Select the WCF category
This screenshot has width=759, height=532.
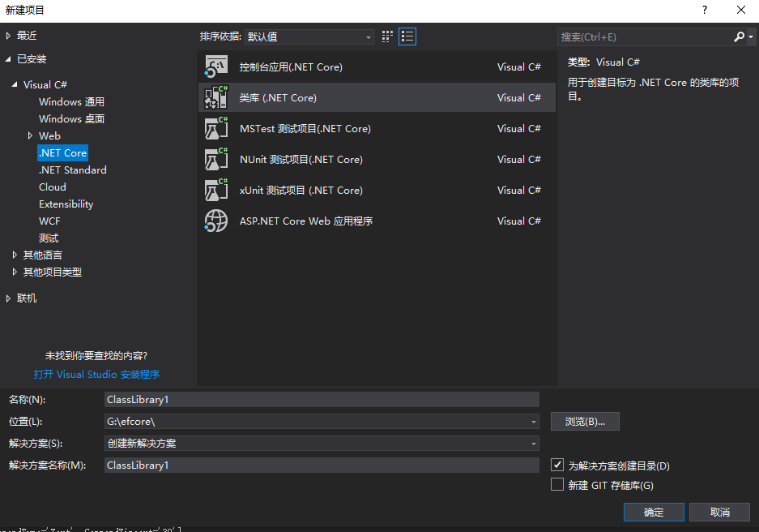click(49, 221)
